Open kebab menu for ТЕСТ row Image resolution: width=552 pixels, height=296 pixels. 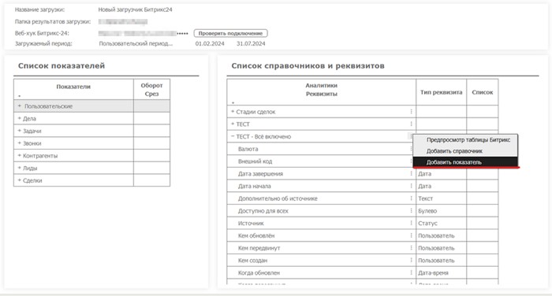tap(411, 124)
